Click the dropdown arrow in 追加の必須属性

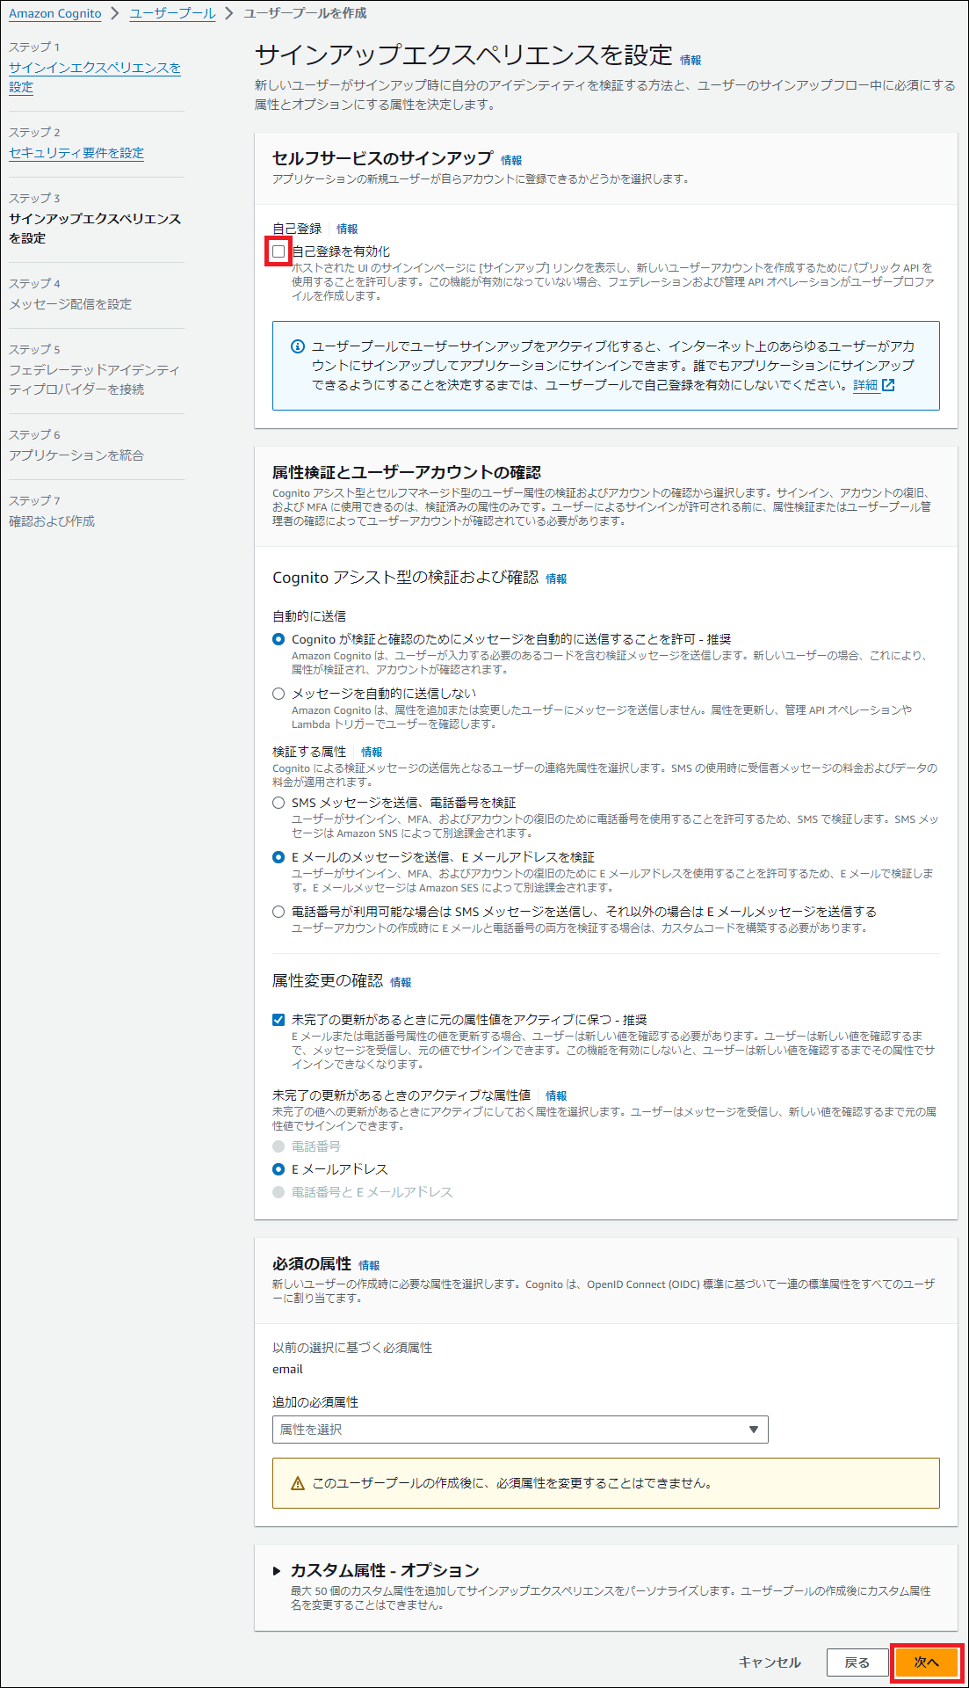click(753, 1430)
